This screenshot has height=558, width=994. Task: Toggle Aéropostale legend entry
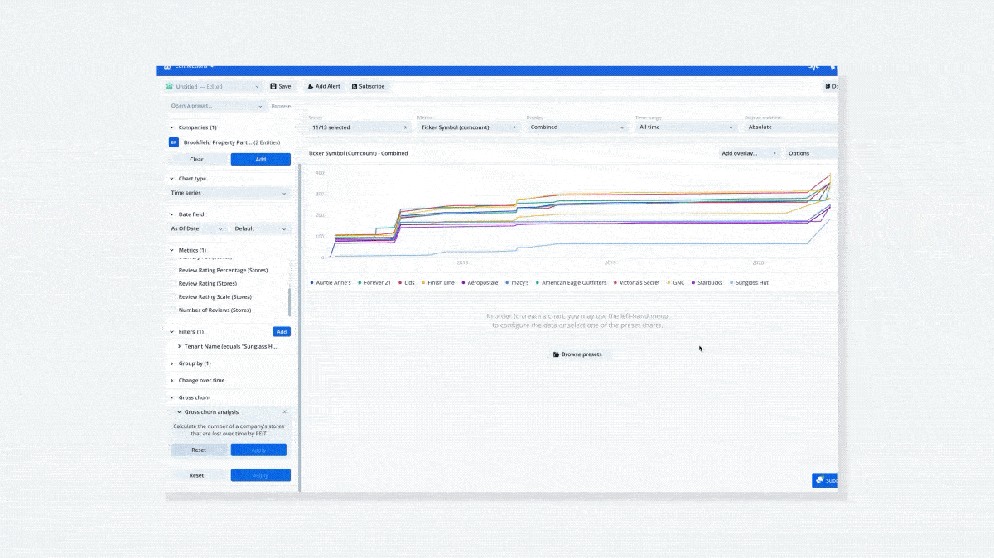coord(480,282)
